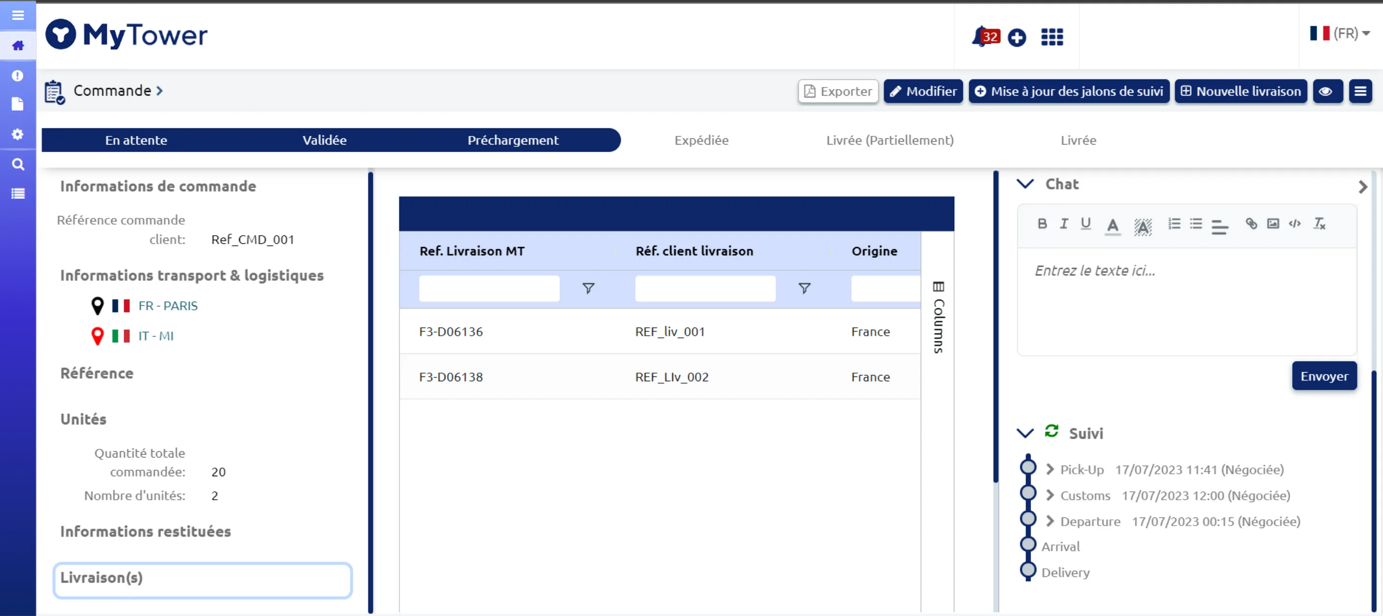Filter the Ref. Livraison MT column
This screenshot has height=616, width=1383.
point(588,289)
